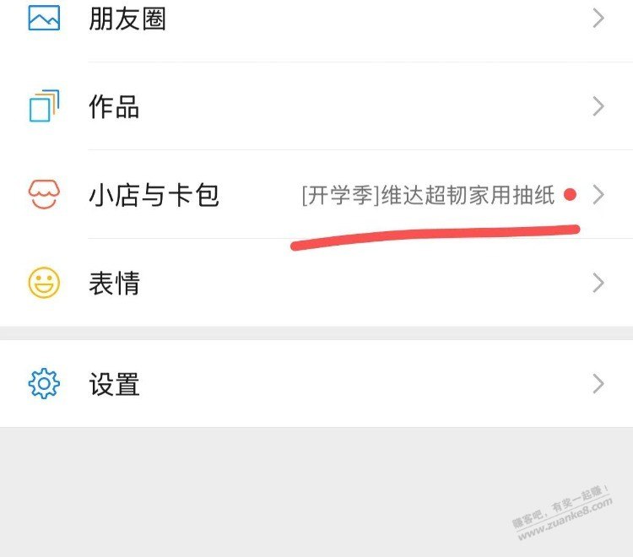Tap the yellow smiley 表情 icon
The height and width of the screenshot is (557, 633).
coord(44,283)
